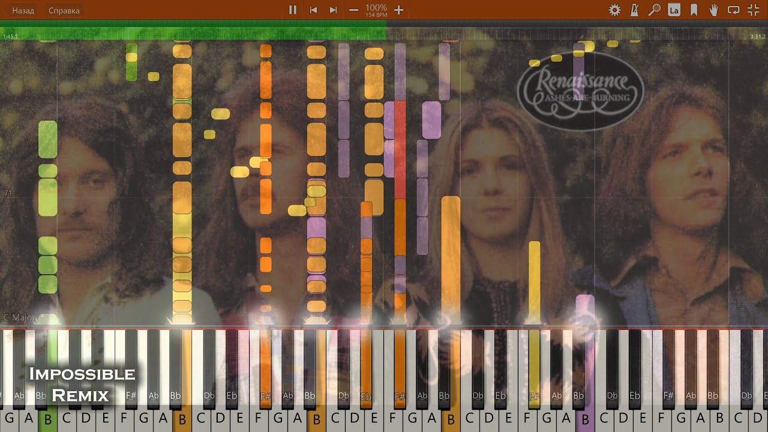Screen dimensions: 768x432
Task: Click the elapsed time 1:45.5
Action: click(x=10, y=37)
